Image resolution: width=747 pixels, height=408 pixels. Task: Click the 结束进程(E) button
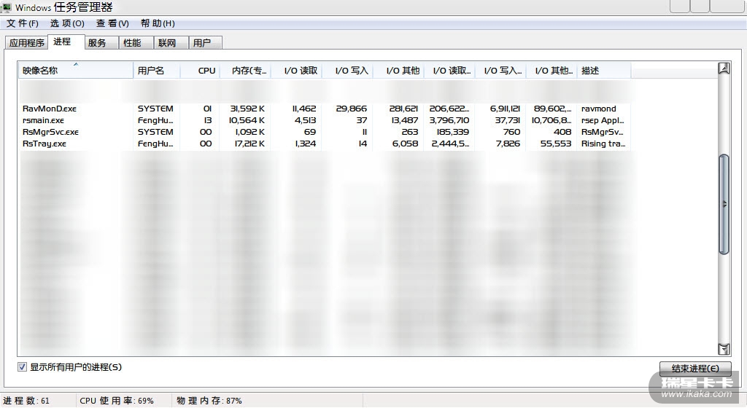click(695, 369)
